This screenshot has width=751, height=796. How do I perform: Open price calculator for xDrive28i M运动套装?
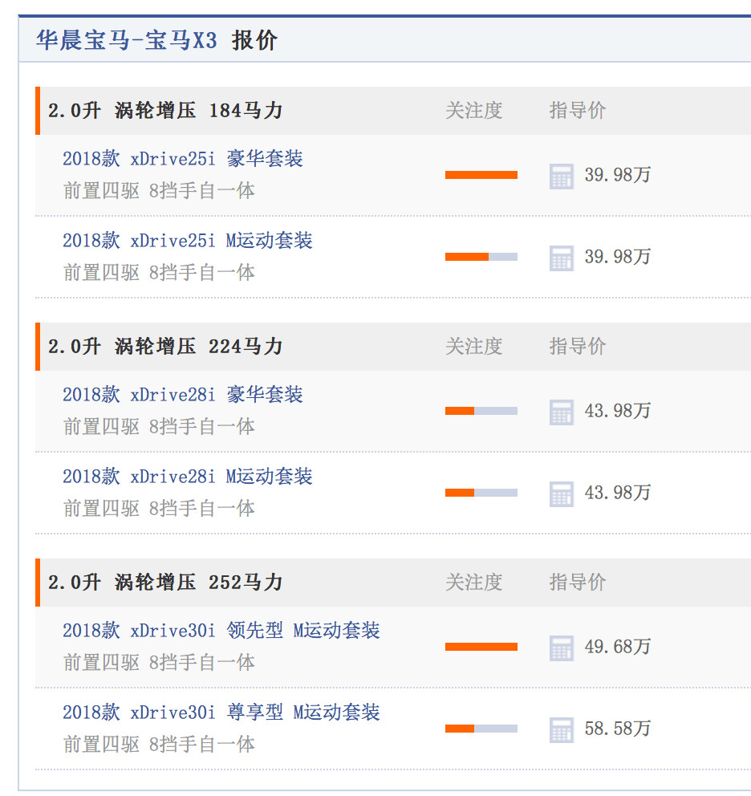[x=562, y=493]
